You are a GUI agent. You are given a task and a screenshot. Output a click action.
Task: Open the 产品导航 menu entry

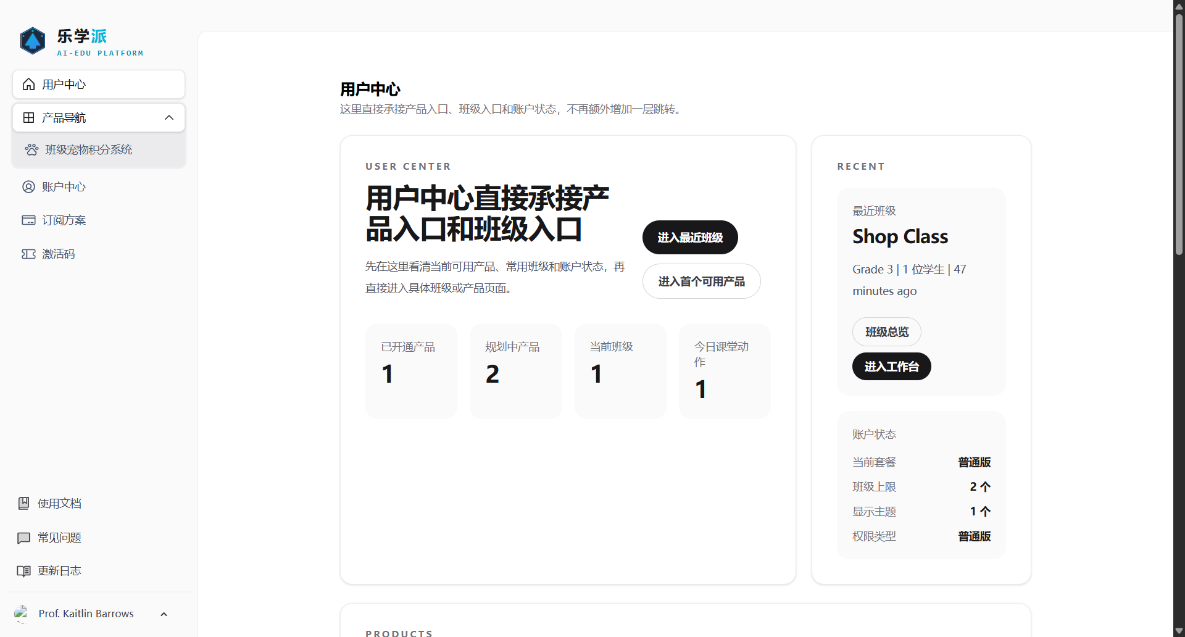click(x=64, y=117)
